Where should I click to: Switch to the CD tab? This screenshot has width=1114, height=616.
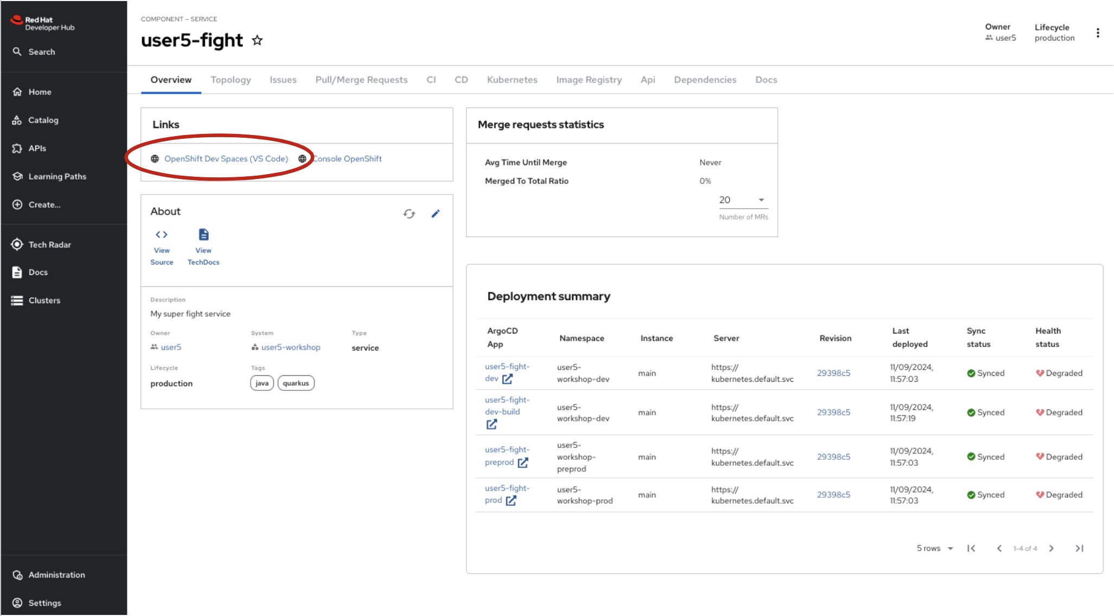click(461, 79)
